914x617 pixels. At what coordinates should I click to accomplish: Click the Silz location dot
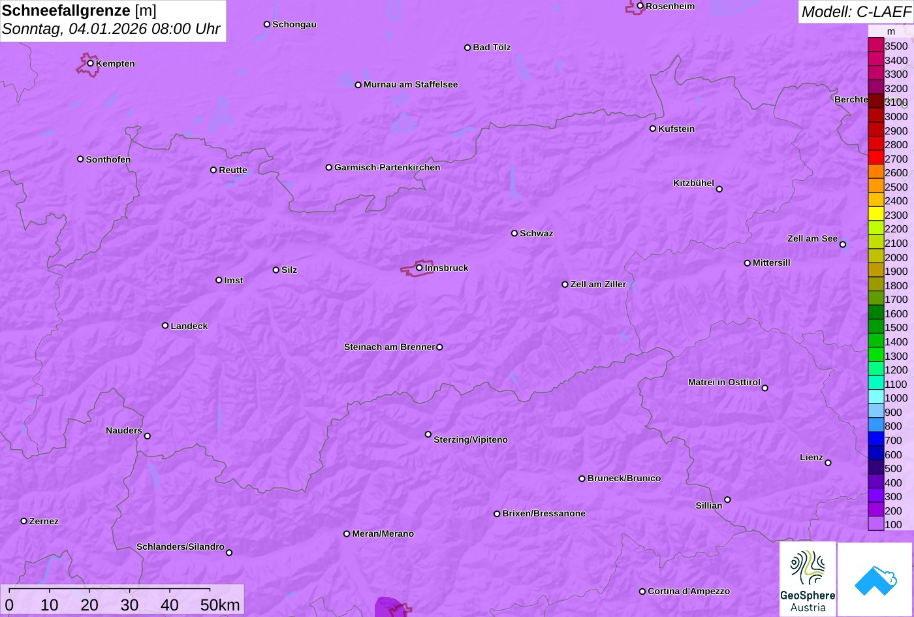pos(276,270)
